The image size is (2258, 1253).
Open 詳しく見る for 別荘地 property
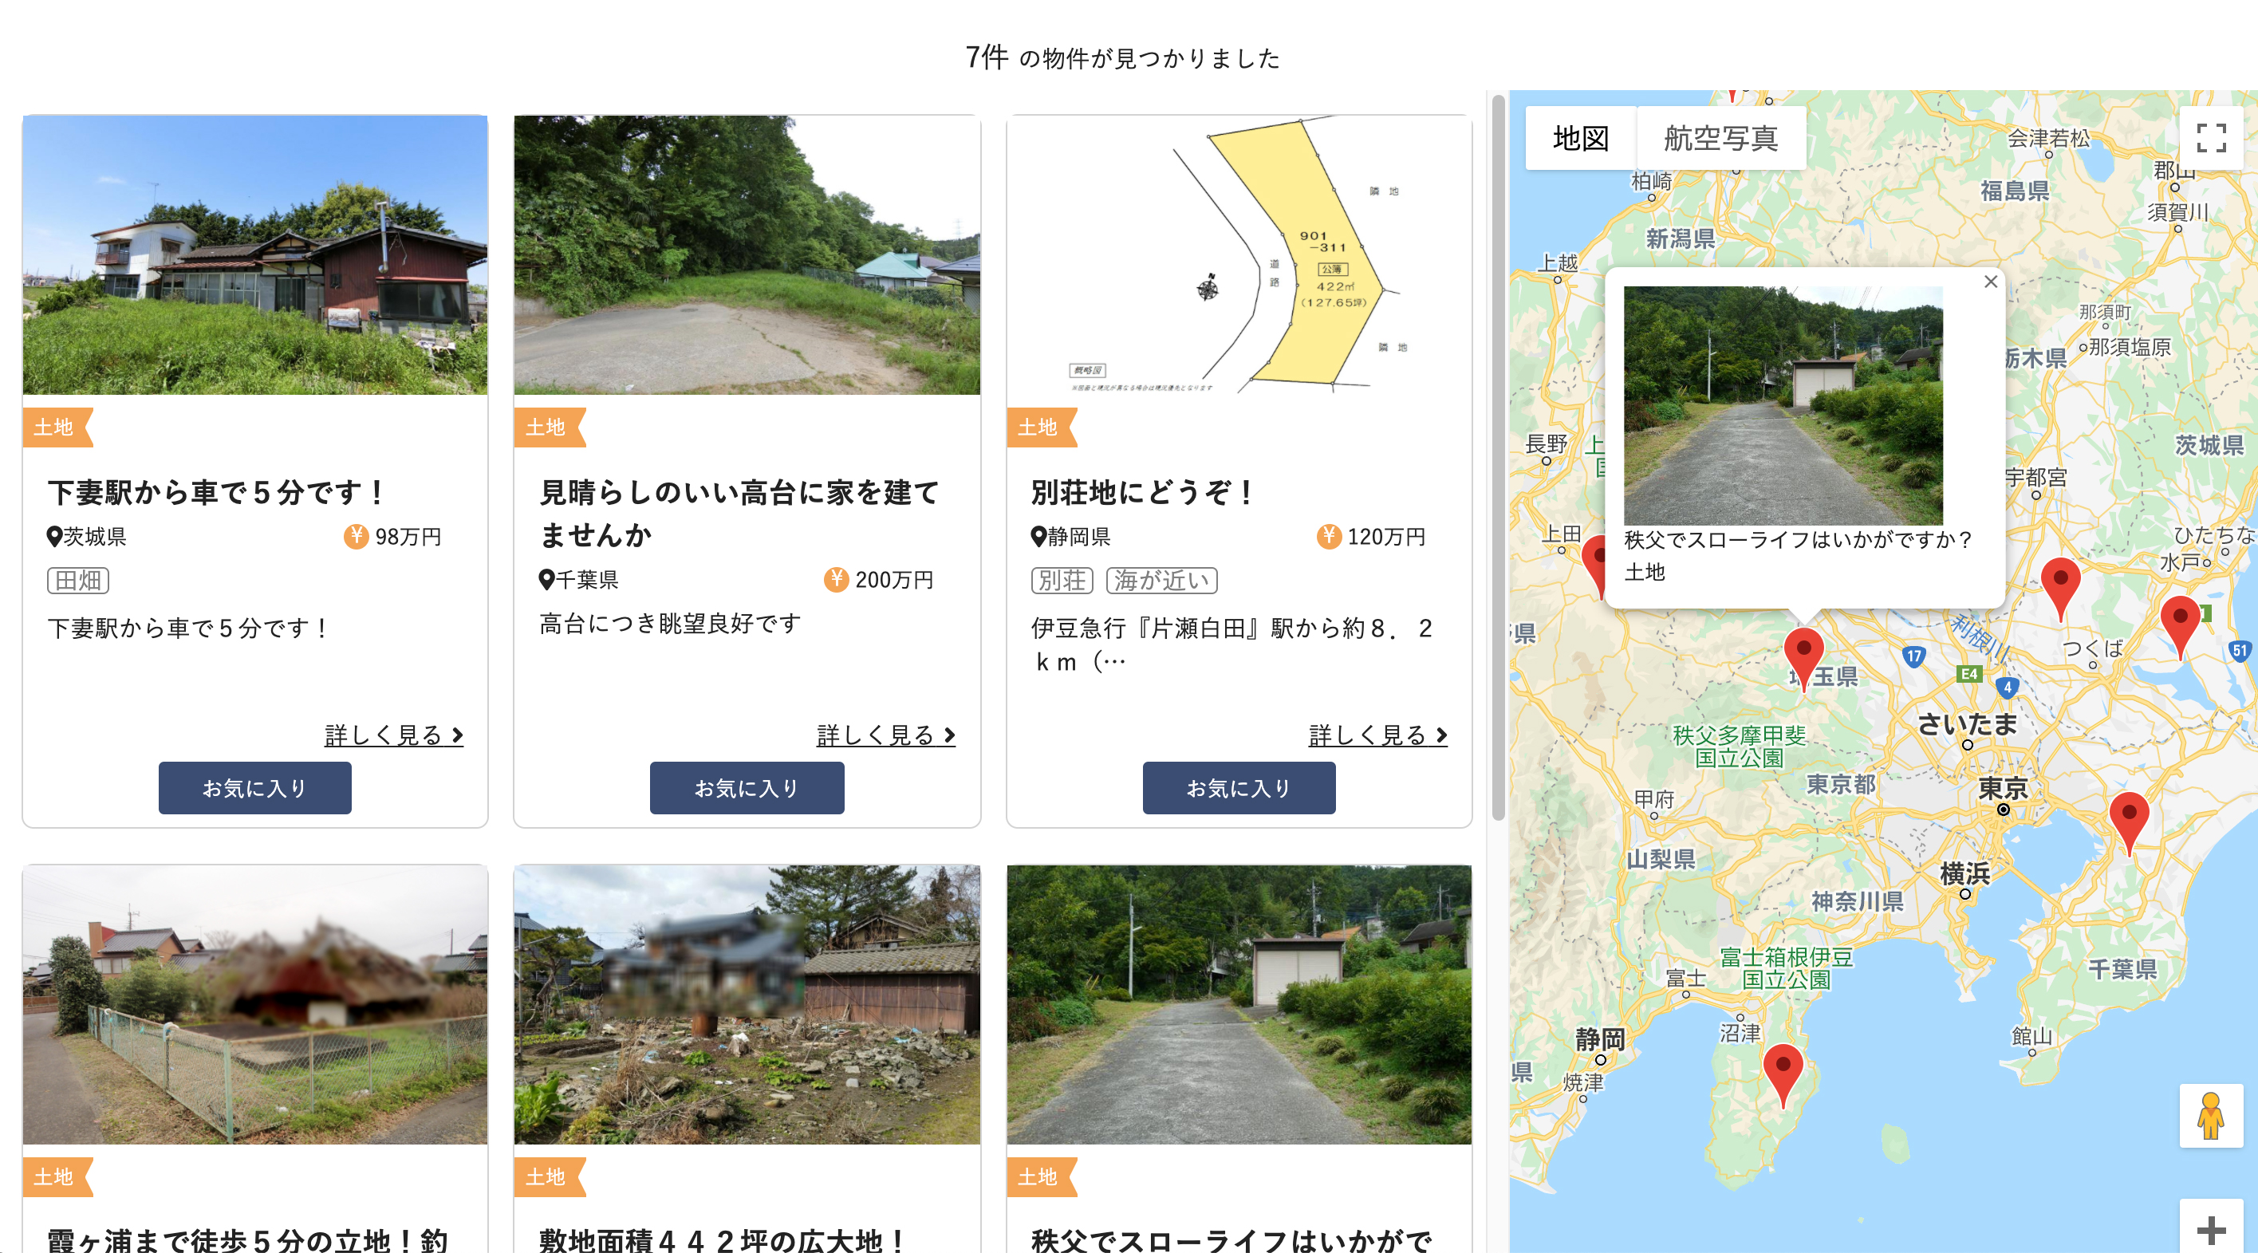[1378, 735]
